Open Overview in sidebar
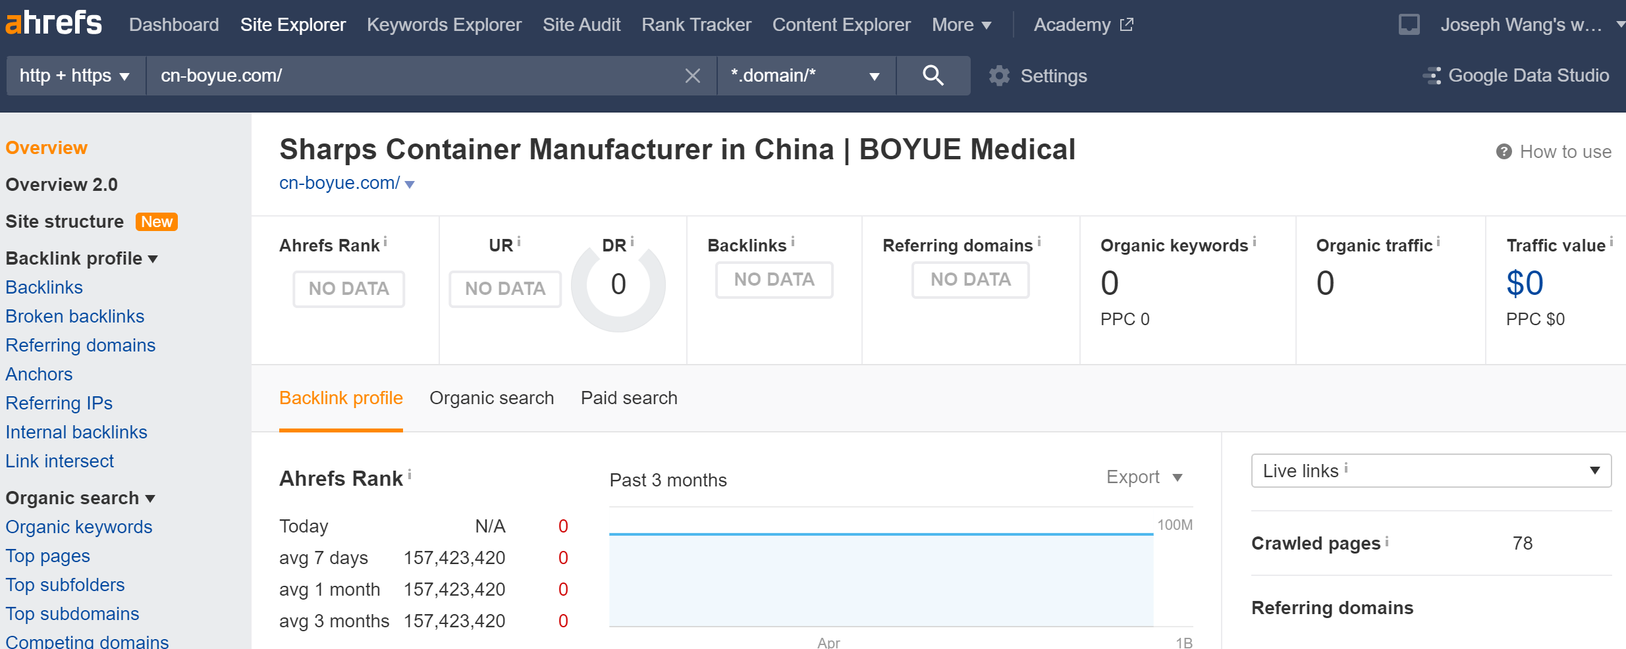This screenshot has height=649, width=1626. [x=46, y=147]
